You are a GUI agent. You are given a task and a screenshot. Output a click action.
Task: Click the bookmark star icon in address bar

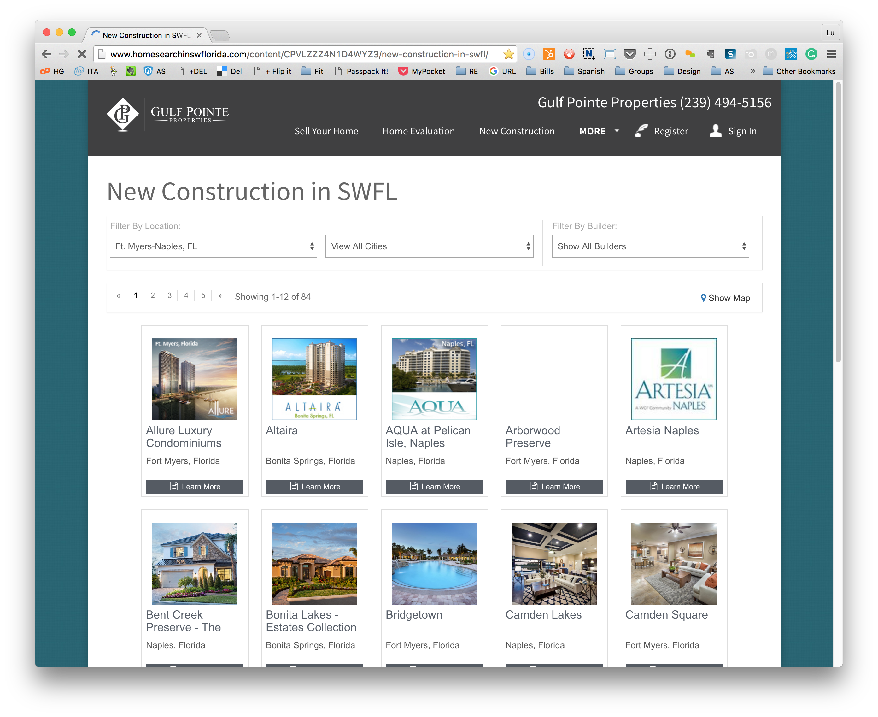pos(509,54)
